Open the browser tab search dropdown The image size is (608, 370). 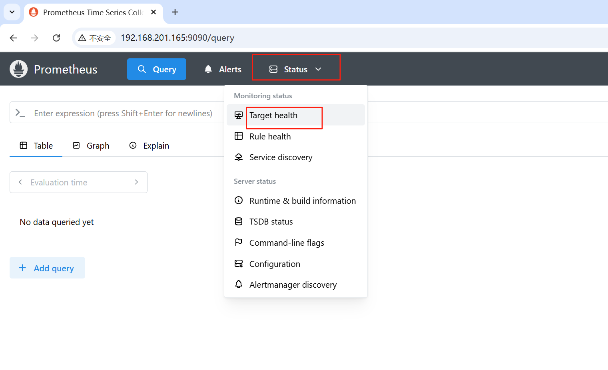click(x=12, y=12)
